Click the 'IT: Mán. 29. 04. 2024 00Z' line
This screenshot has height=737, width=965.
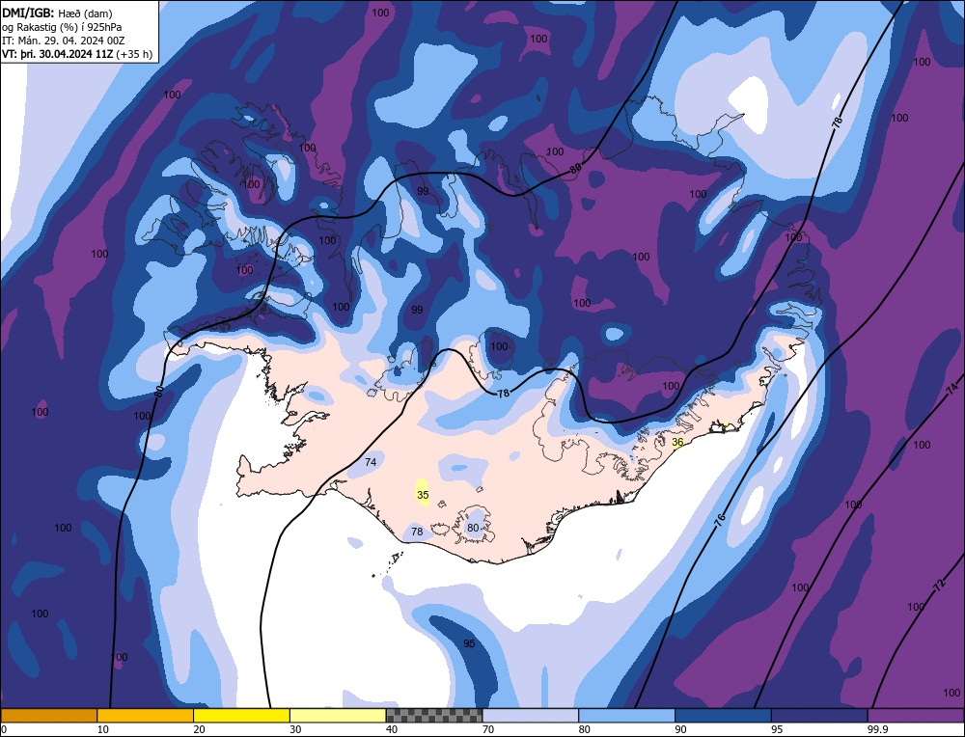(64, 41)
